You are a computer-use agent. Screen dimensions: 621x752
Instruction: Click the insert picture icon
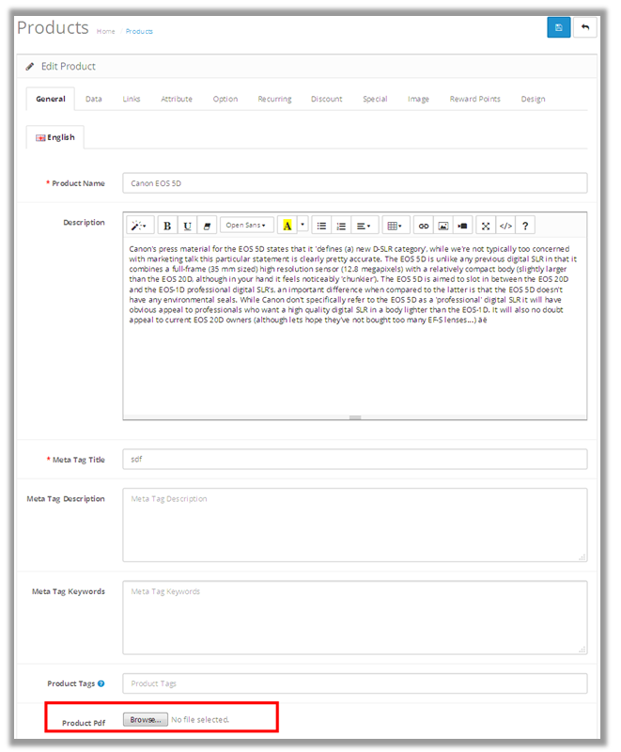(x=443, y=226)
